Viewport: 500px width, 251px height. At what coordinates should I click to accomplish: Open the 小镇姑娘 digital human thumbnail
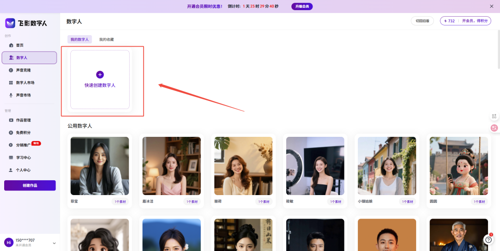[x=387, y=166]
